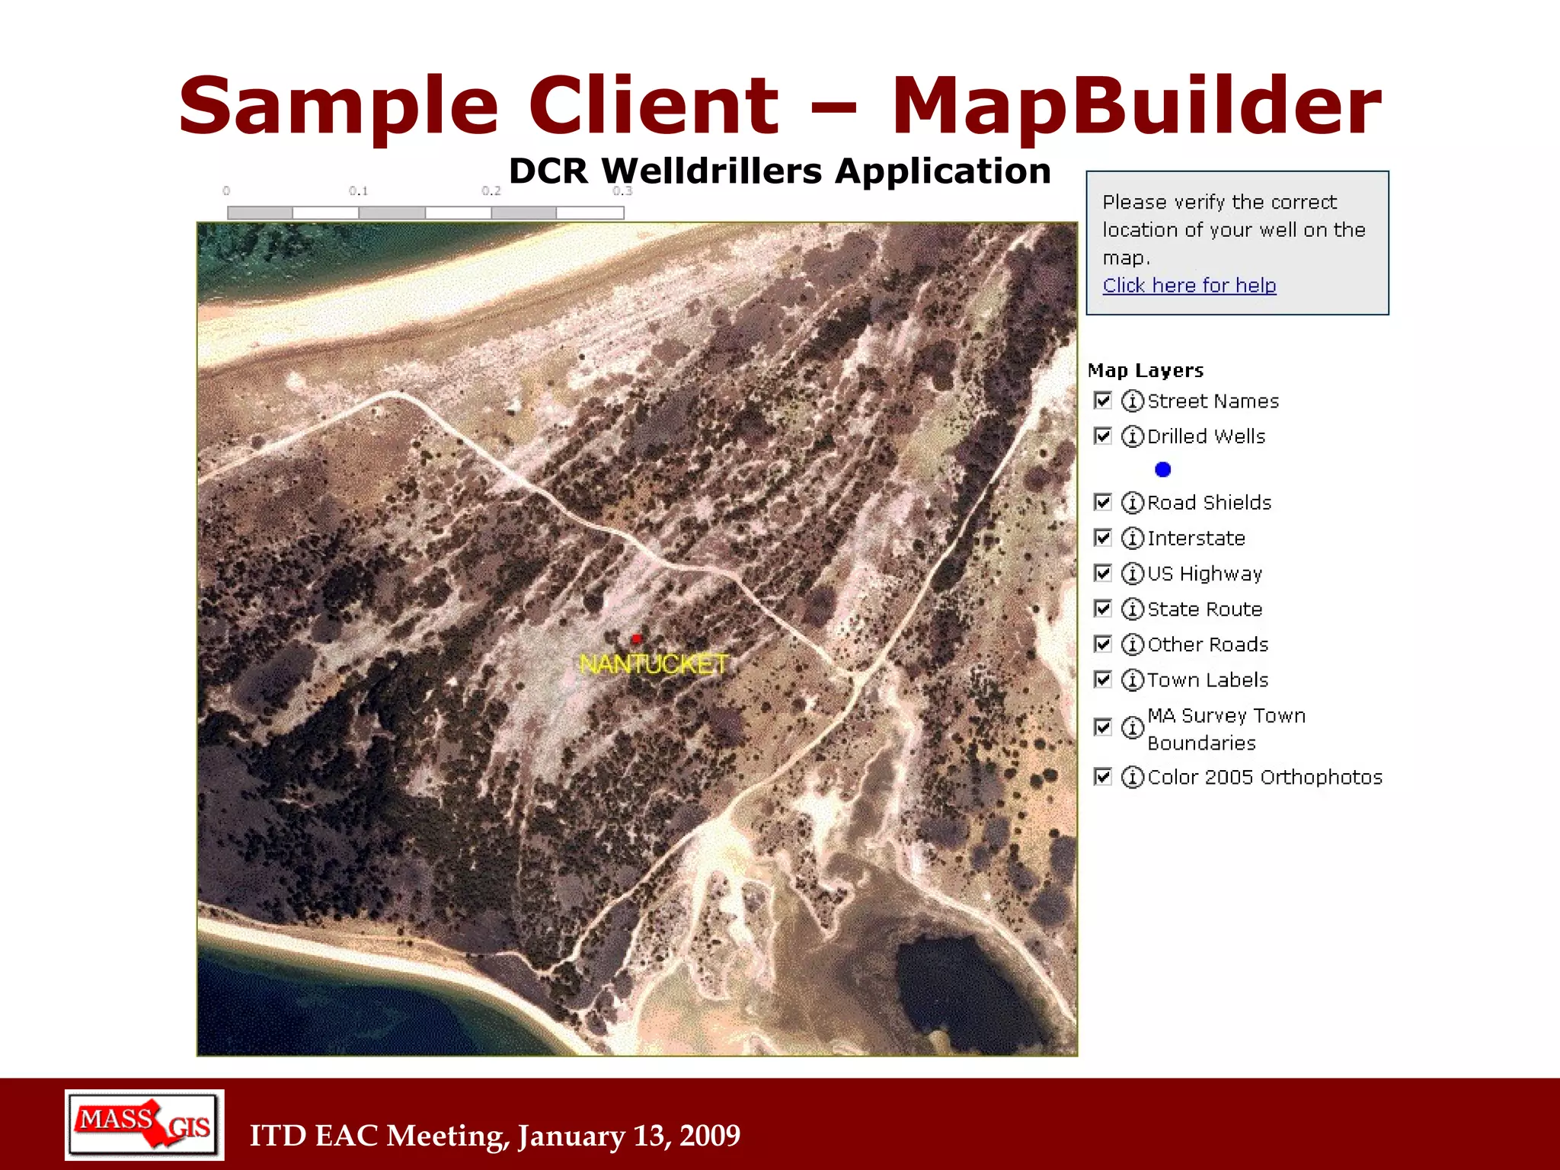Uncheck the Street Names layer checkbox
The width and height of the screenshot is (1560, 1170).
click(x=1102, y=401)
